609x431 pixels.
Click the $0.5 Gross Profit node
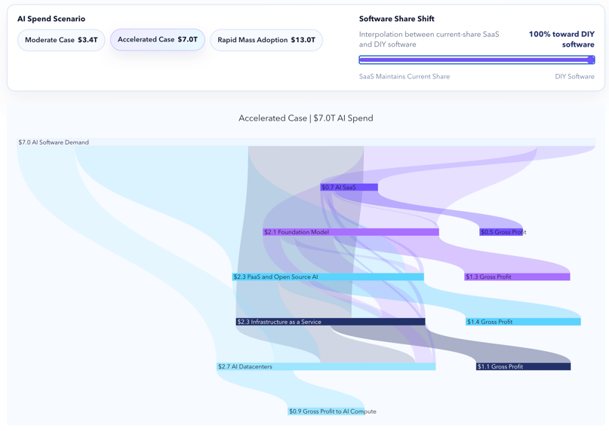coord(502,232)
